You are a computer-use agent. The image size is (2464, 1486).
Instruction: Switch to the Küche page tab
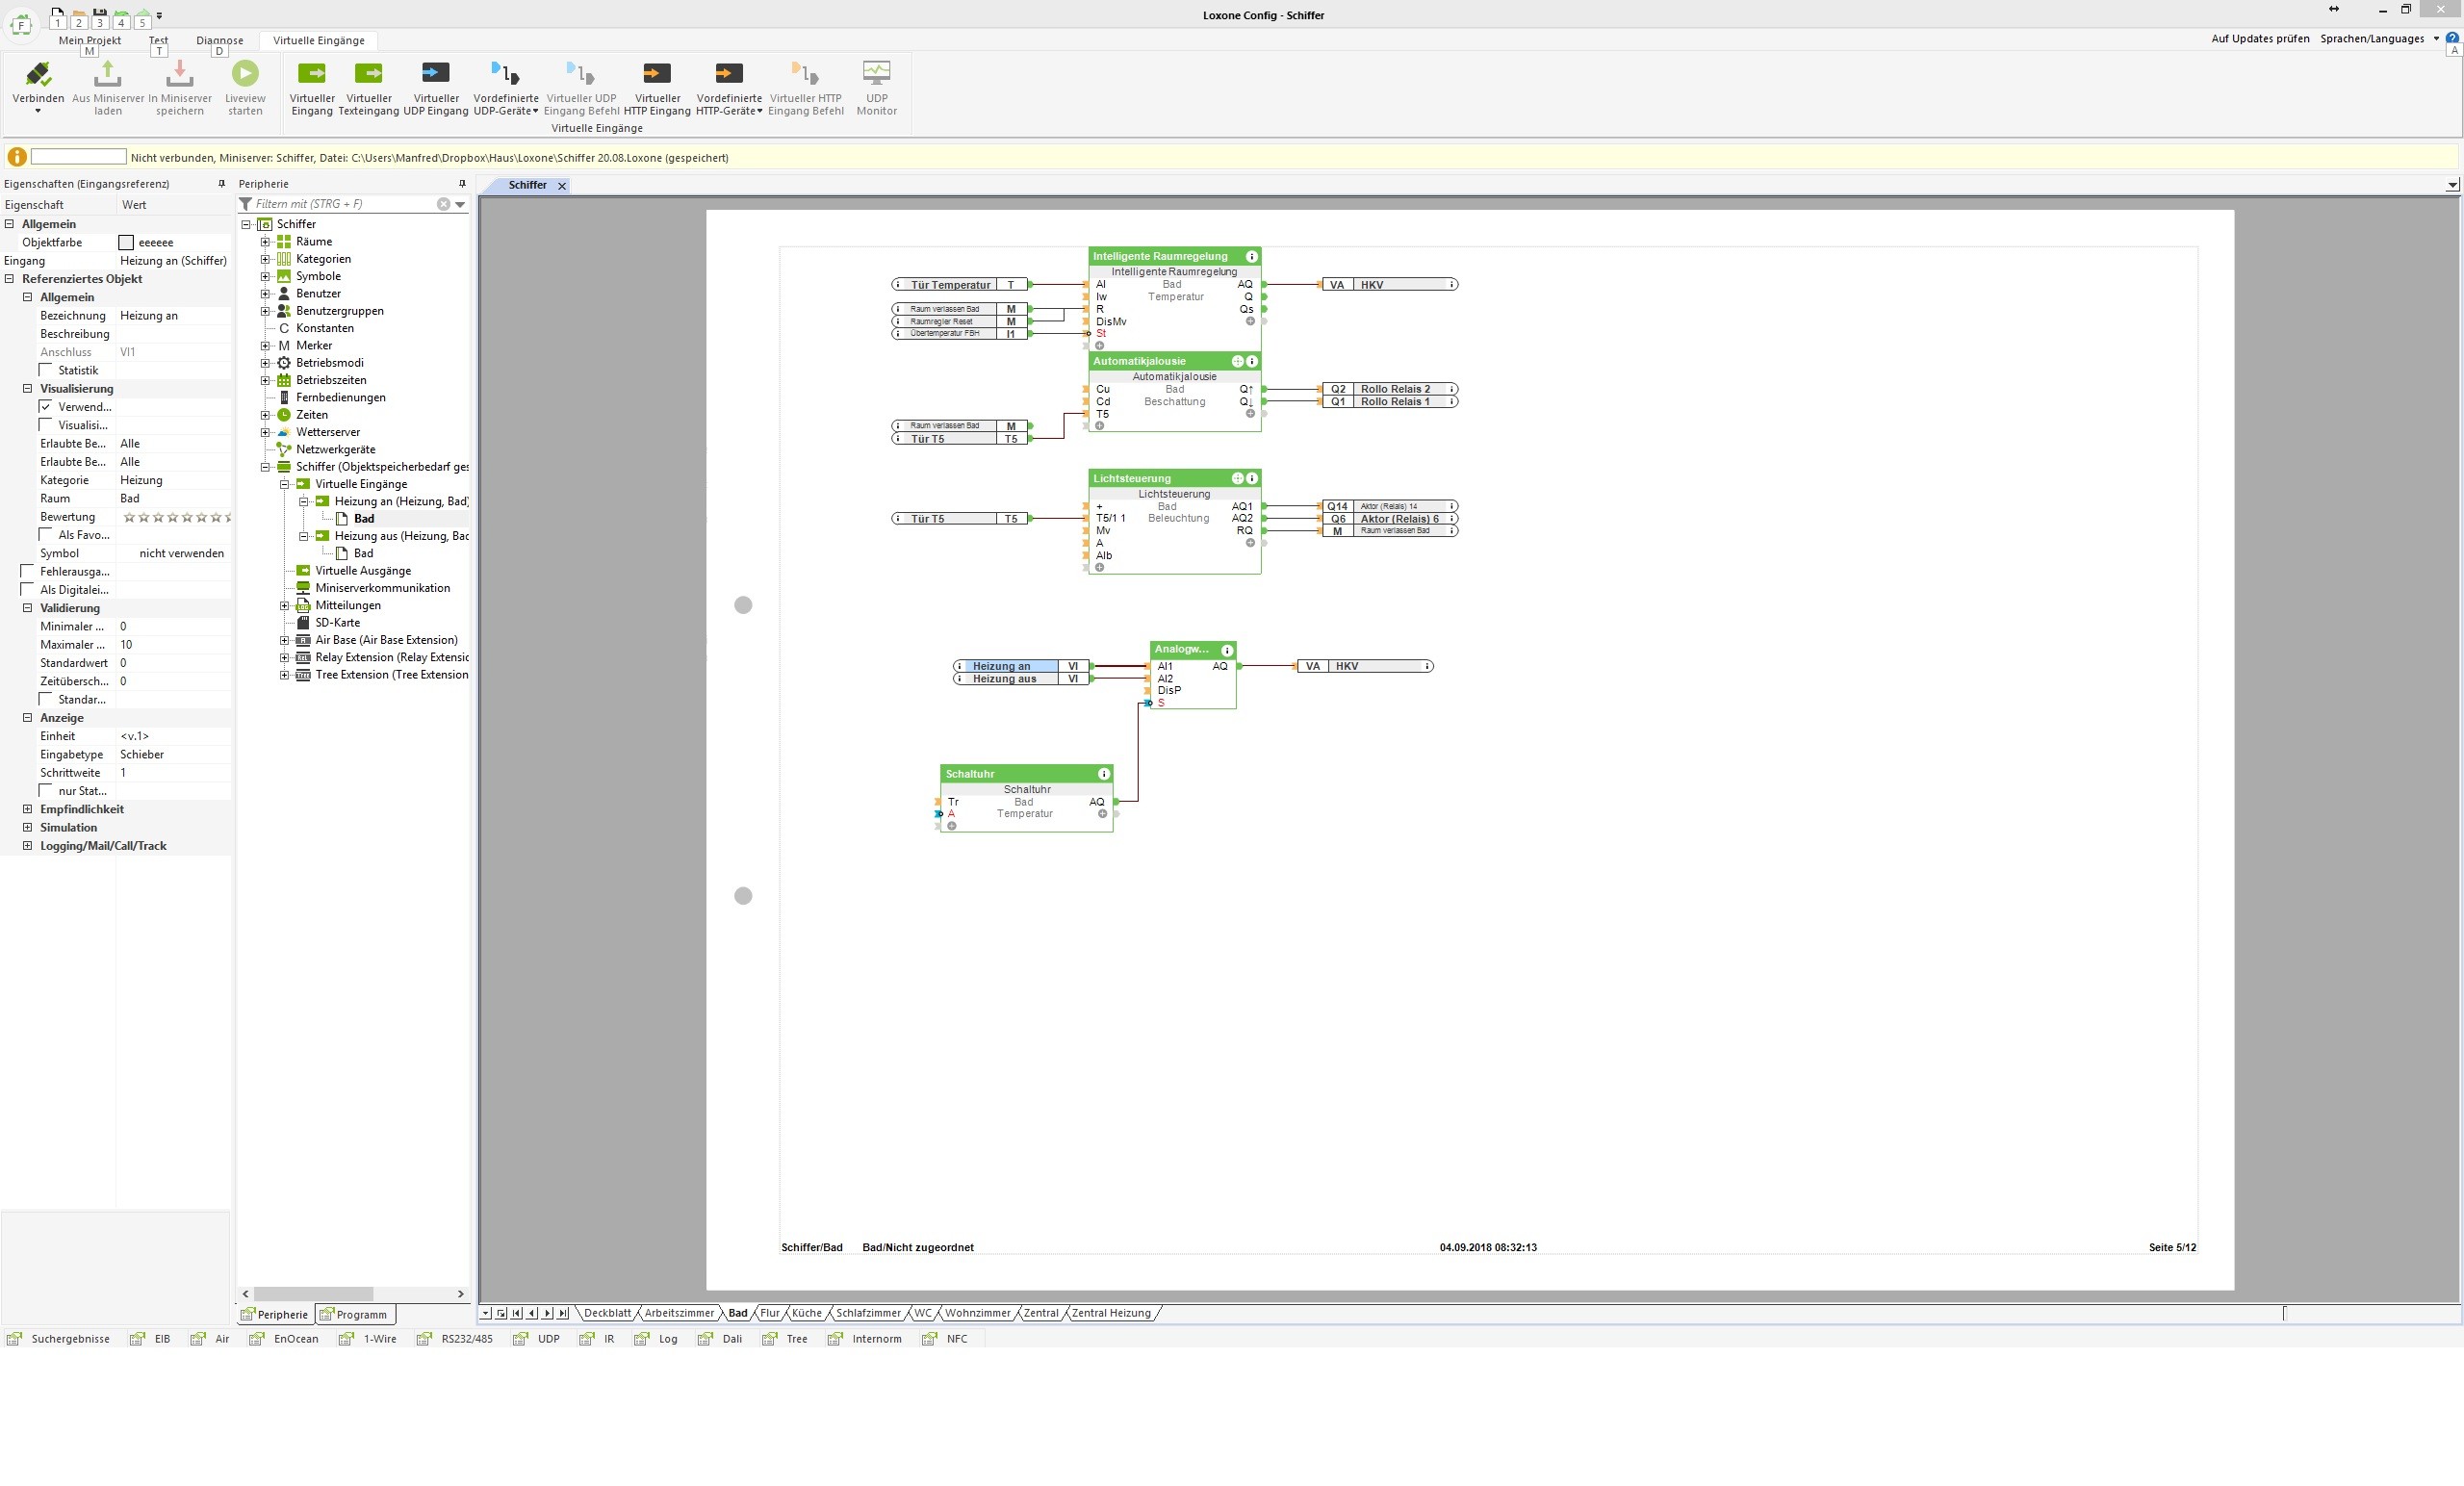tap(806, 1313)
